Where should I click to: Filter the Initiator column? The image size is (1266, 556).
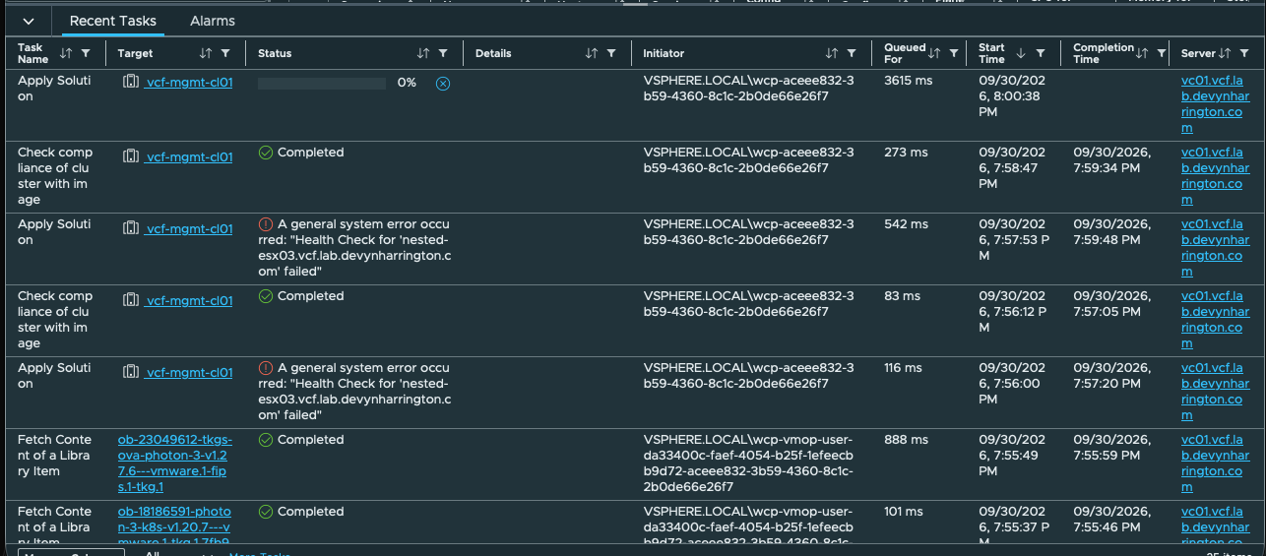tap(852, 53)
